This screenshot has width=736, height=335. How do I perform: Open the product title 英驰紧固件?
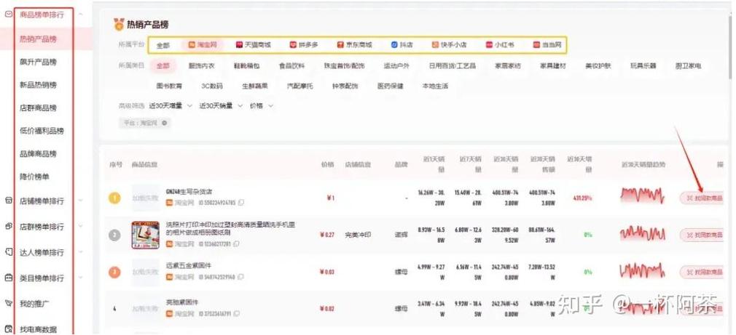tap(182, 302)
